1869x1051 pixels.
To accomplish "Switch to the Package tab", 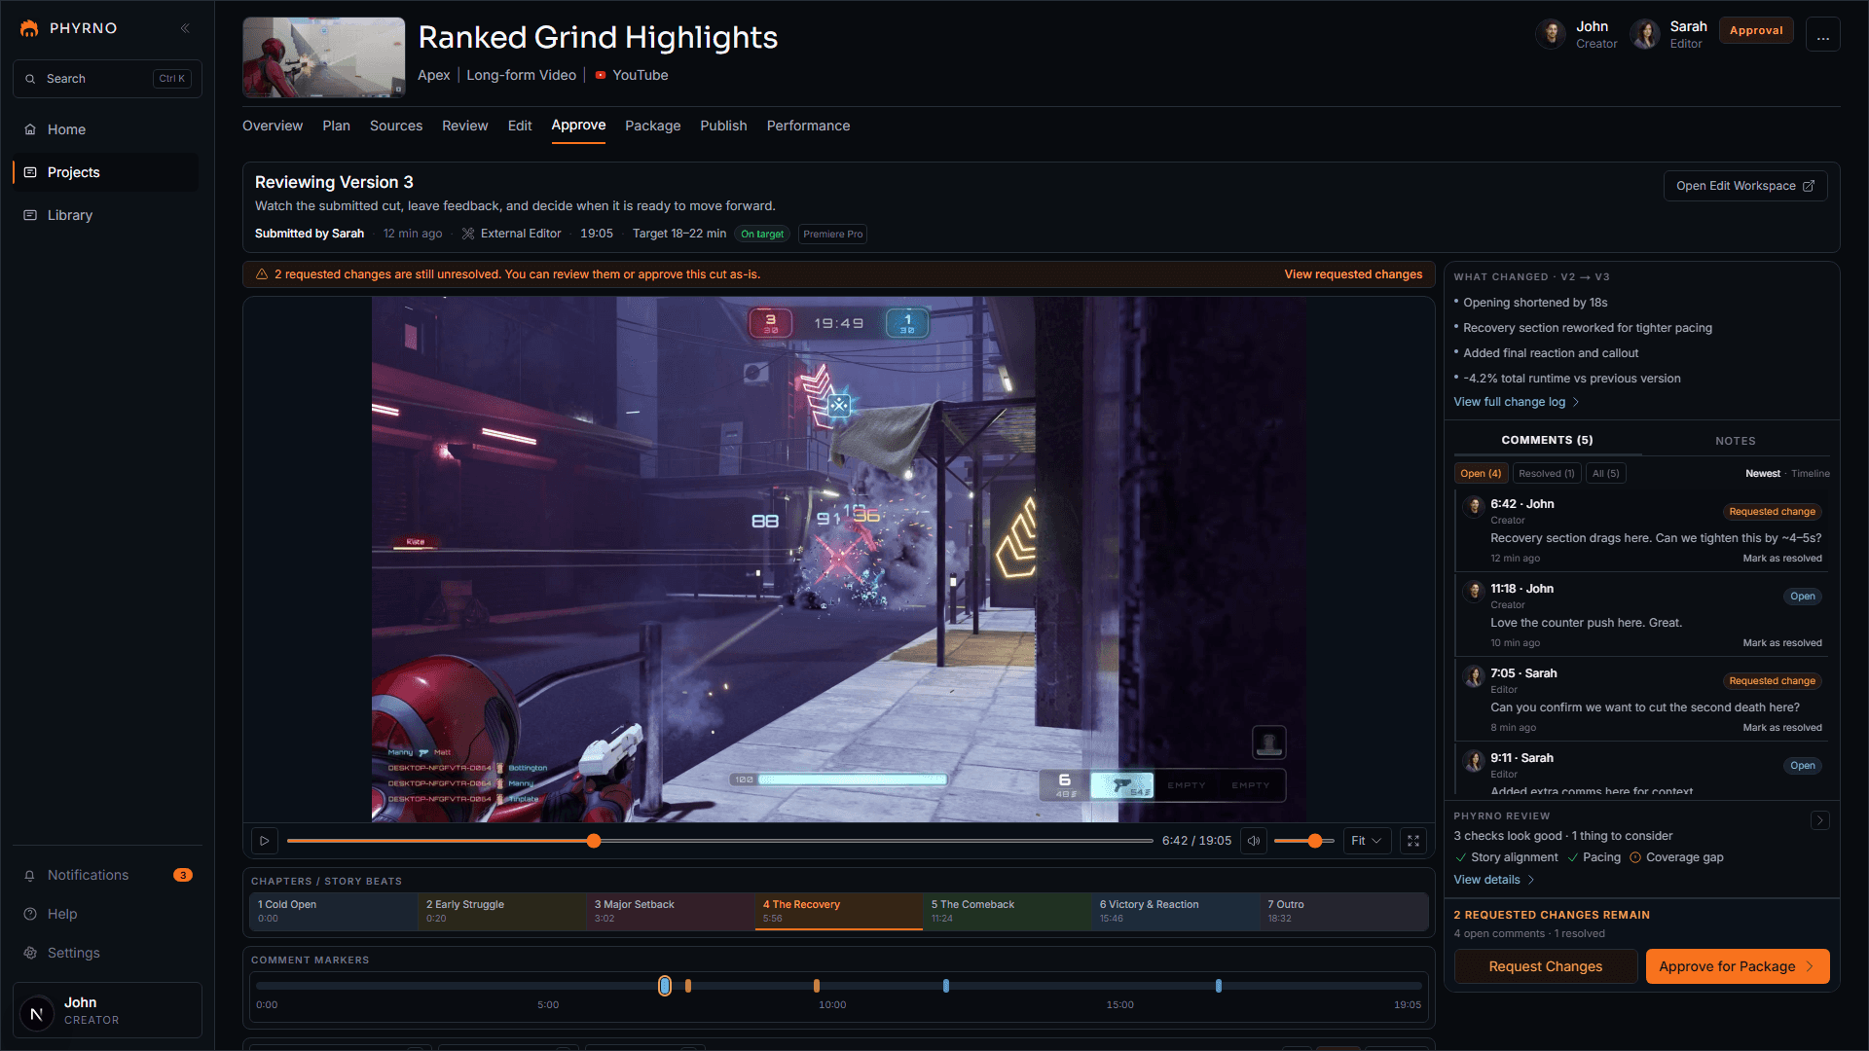I will click(653, 126).
